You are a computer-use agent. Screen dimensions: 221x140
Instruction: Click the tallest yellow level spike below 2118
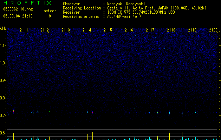(169, 135)
